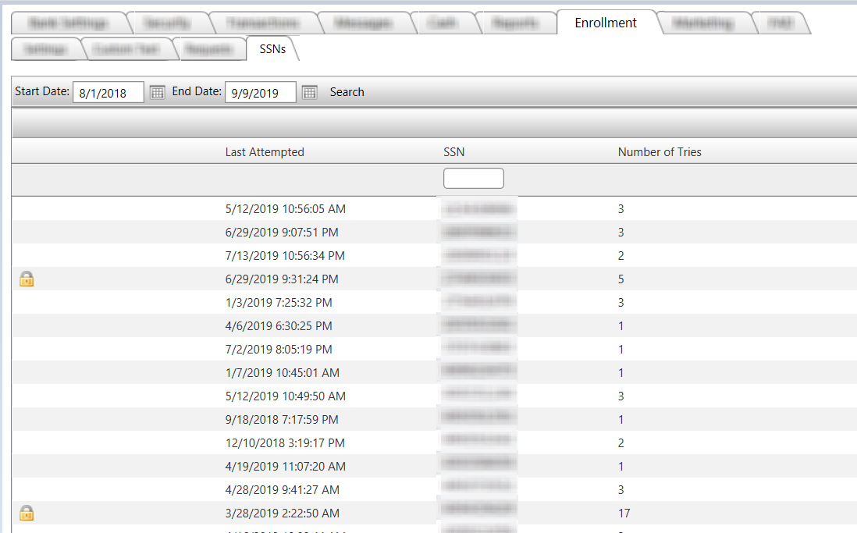
Task: Click lock icon on the 6/29/2019 9:31:24 PM row
Action: (x=27, y=279)
